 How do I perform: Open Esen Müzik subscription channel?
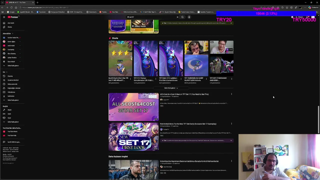(x=11, y=61)
